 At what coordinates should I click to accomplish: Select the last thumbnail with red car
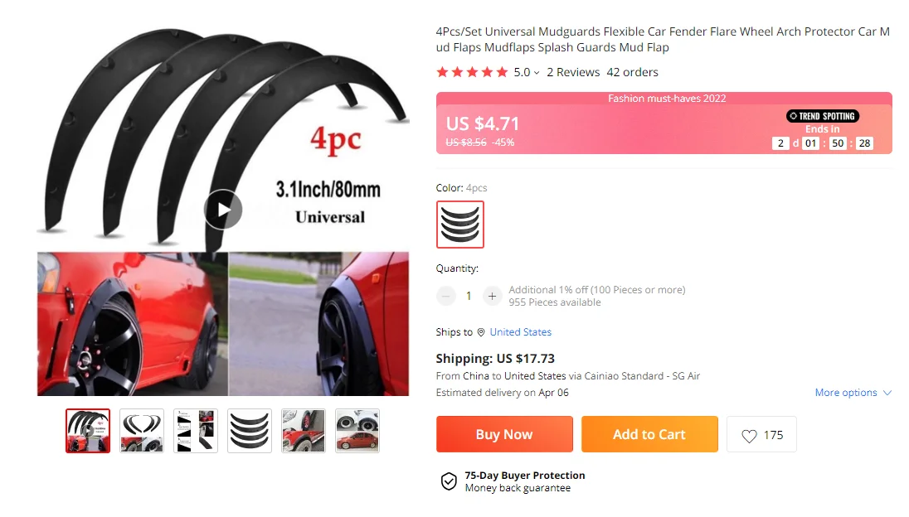357,431
